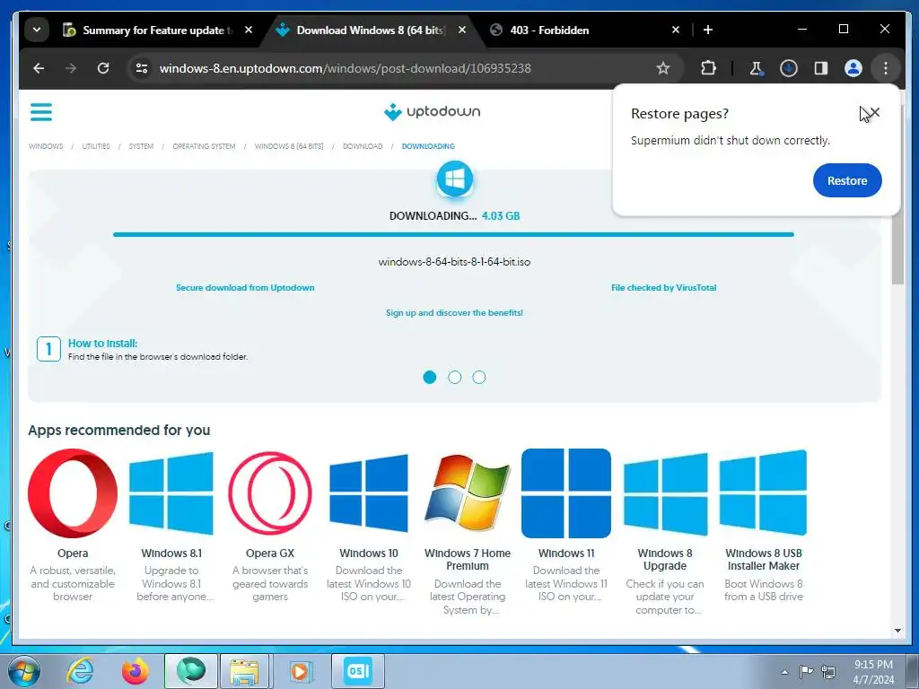Screen dimensions: 919x689
Task: Switch to Summary for Feature update tab
Action: (148, 30)
